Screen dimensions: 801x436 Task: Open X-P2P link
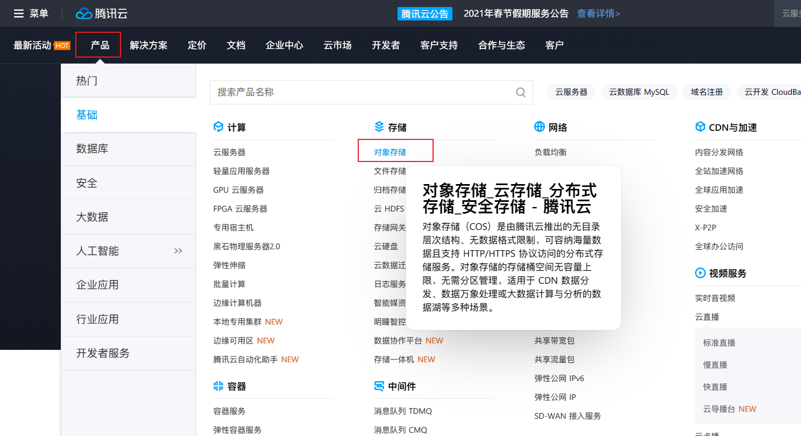[706, 228]
